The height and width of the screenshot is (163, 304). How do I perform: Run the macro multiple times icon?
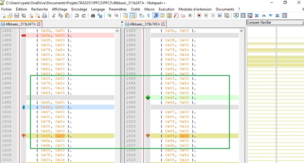(220, 16)
